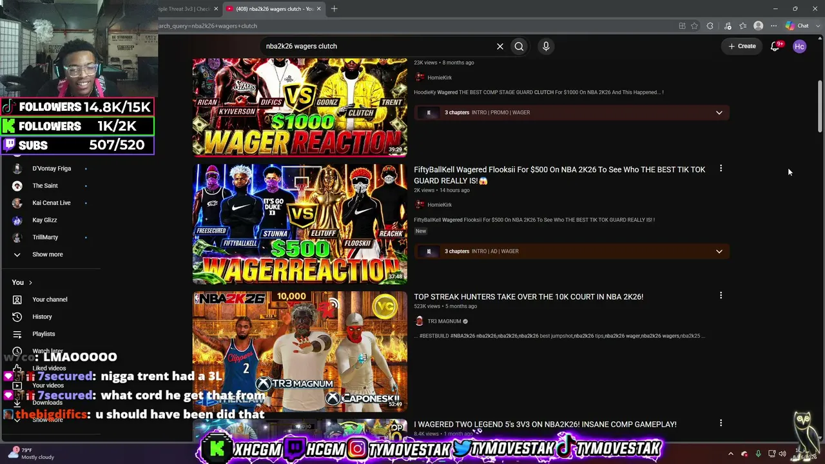This screenshot has width=825, height=464.
Task: Expand subscriptions with Show more
Action: pyautogui.click(x=48, y=255)
